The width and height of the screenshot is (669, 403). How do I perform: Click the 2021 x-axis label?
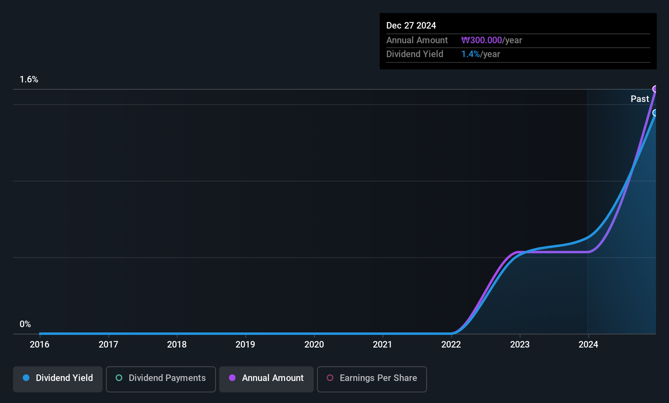pyautogui.click(x=383, y=345)
